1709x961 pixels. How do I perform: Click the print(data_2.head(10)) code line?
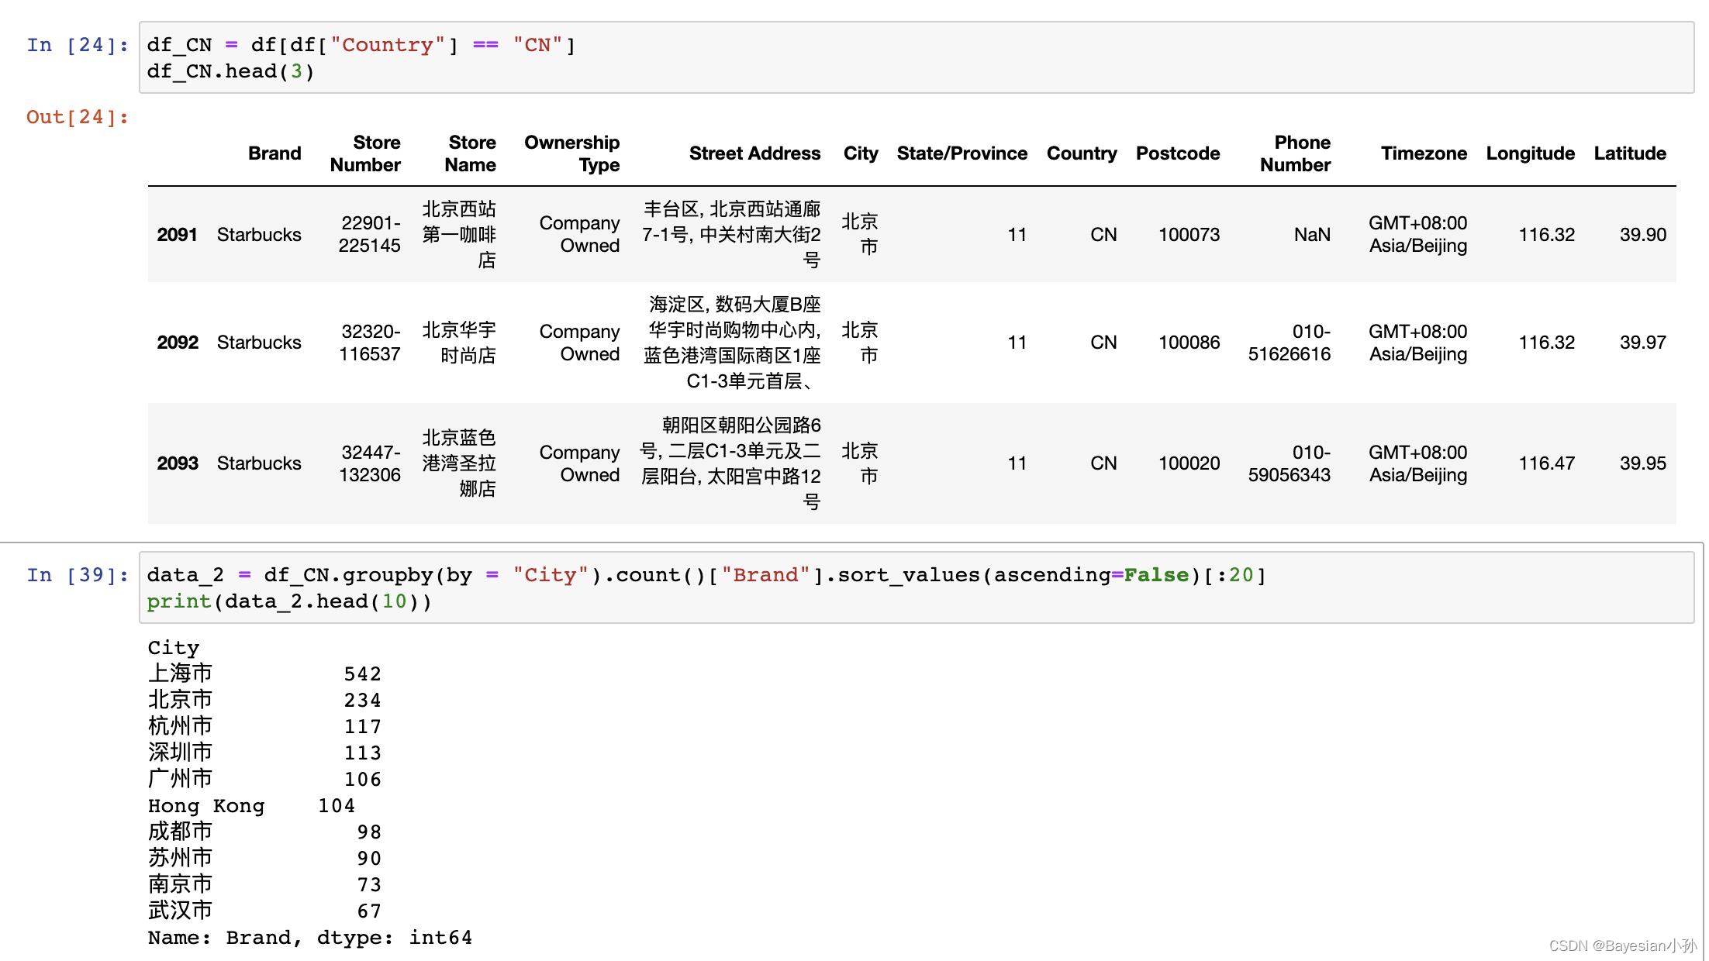click(x=289, y=601)
